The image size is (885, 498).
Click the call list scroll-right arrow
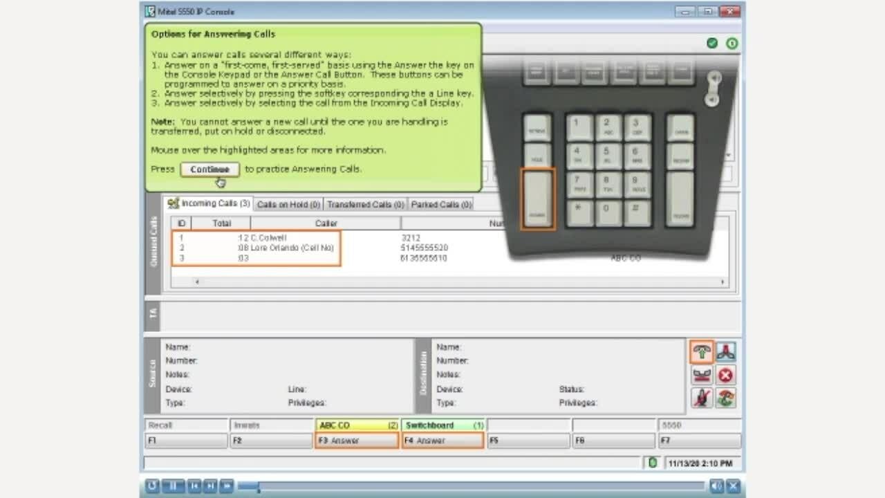pos(723,282)
